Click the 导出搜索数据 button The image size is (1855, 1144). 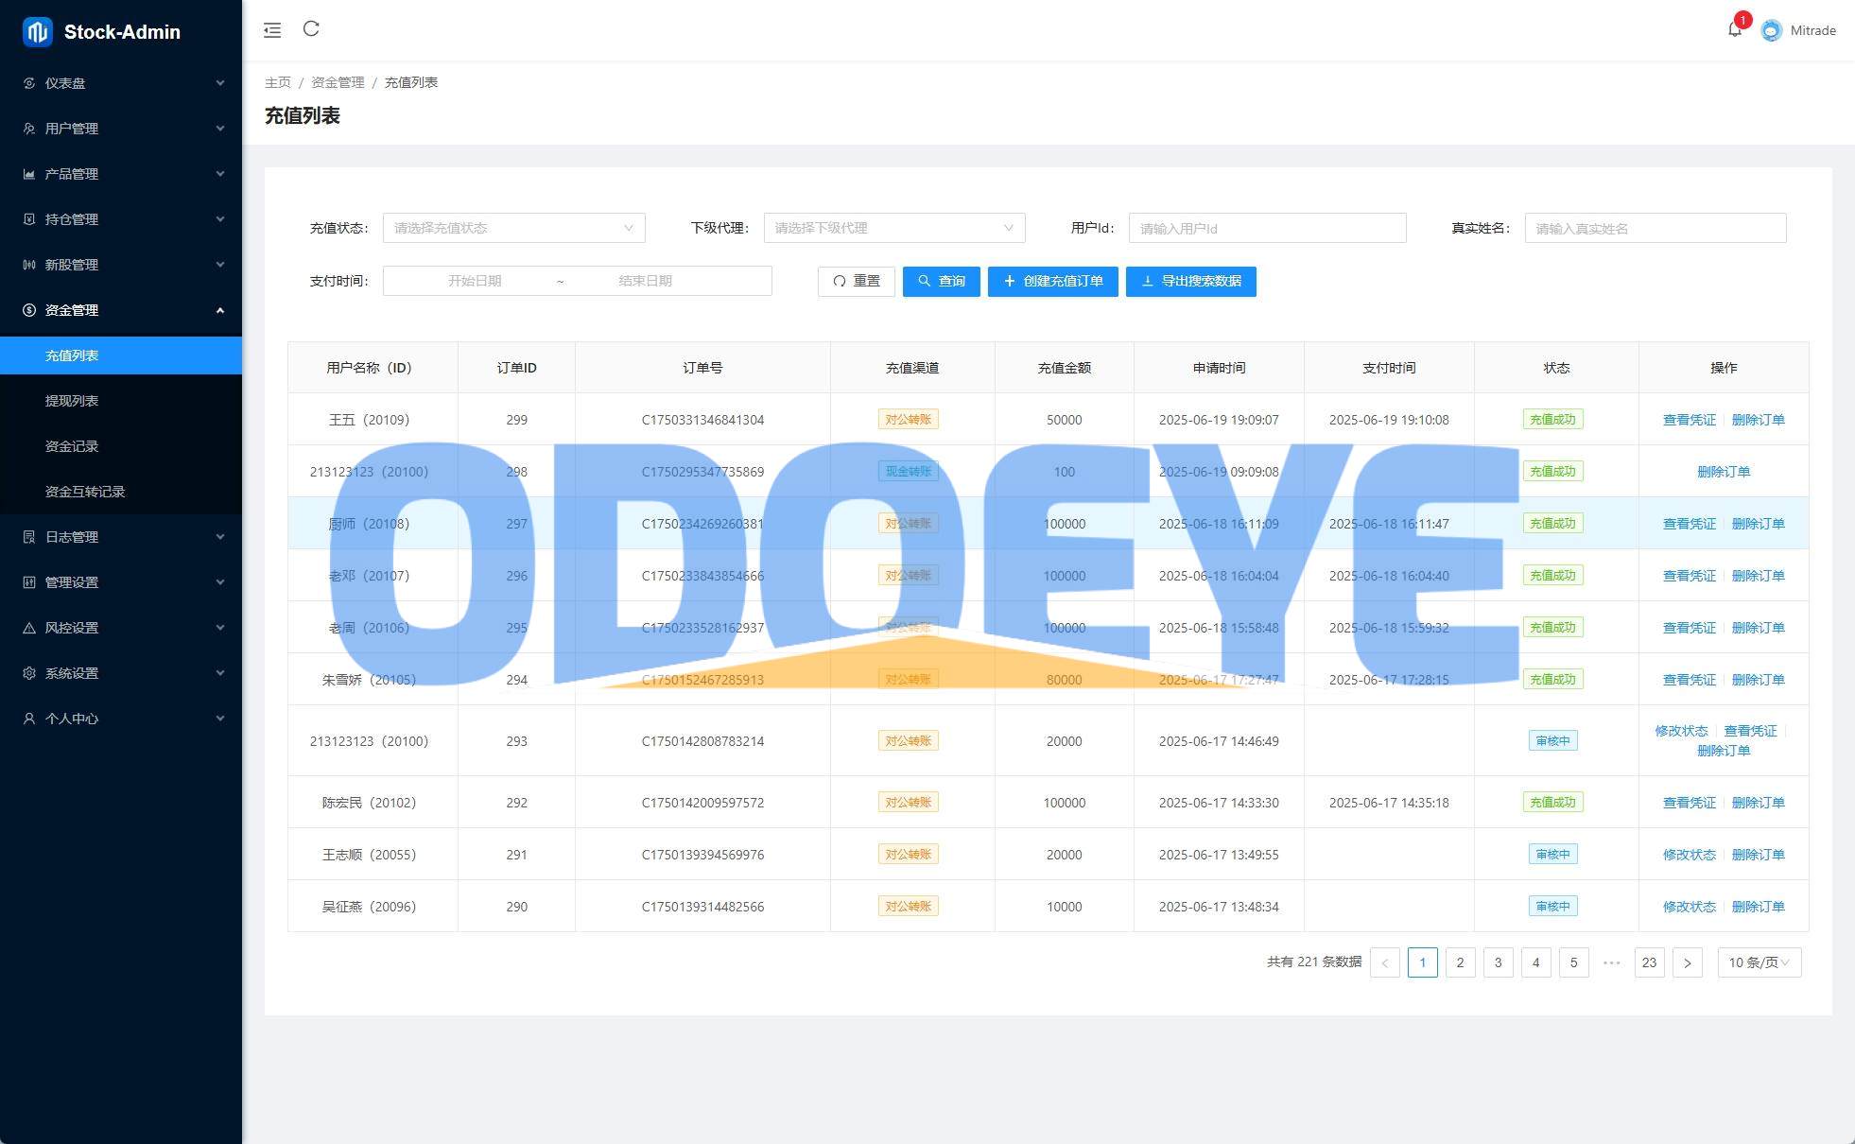click(1190, 281)
